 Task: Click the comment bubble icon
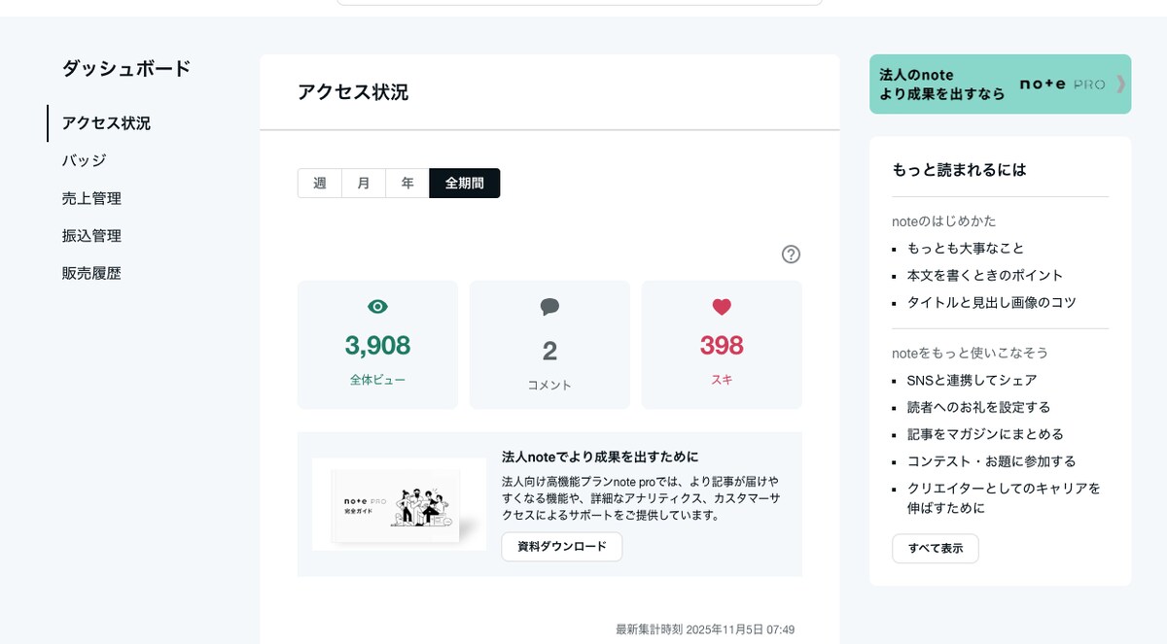coord(549,307)
